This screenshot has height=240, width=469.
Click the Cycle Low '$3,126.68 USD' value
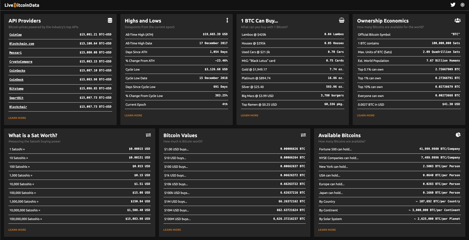click(216, 69)
